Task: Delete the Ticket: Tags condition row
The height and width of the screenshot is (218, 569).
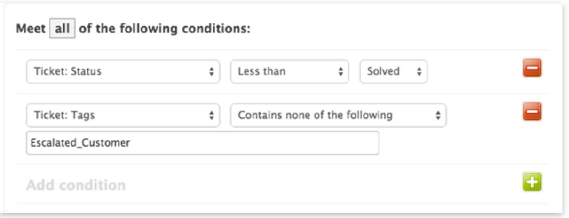Action: pos(532,112)
